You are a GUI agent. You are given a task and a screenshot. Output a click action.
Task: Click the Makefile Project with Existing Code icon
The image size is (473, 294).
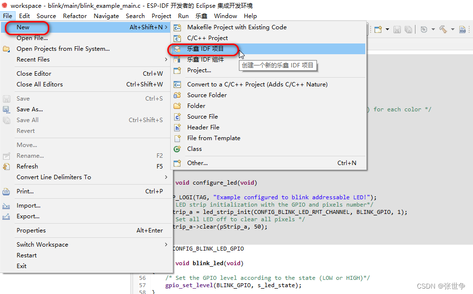click(x=177, y=27)
